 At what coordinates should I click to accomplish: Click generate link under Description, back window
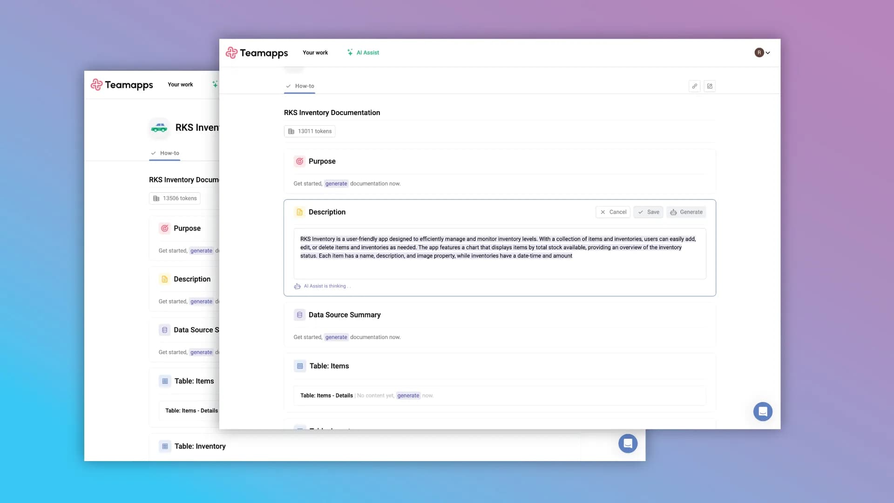tap(201, 301)
